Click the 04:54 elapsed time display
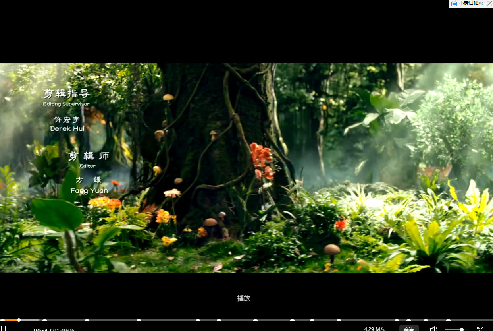The width and height of the screenshot is (493, 331). [40, 329]
